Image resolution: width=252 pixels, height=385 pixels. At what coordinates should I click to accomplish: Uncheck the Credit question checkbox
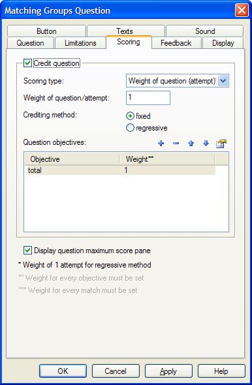click(x=27, y=63)
